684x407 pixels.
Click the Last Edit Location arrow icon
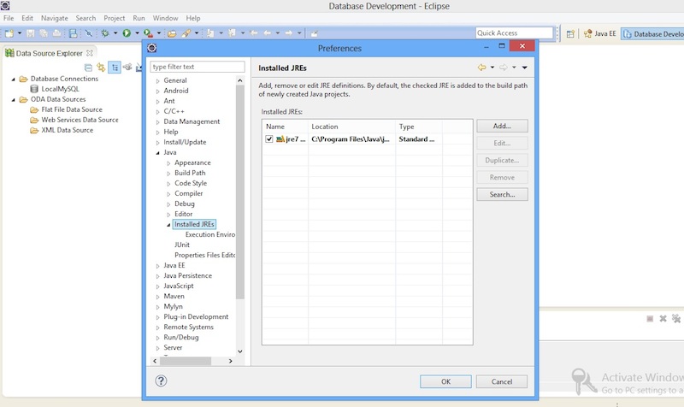point(253,33)
